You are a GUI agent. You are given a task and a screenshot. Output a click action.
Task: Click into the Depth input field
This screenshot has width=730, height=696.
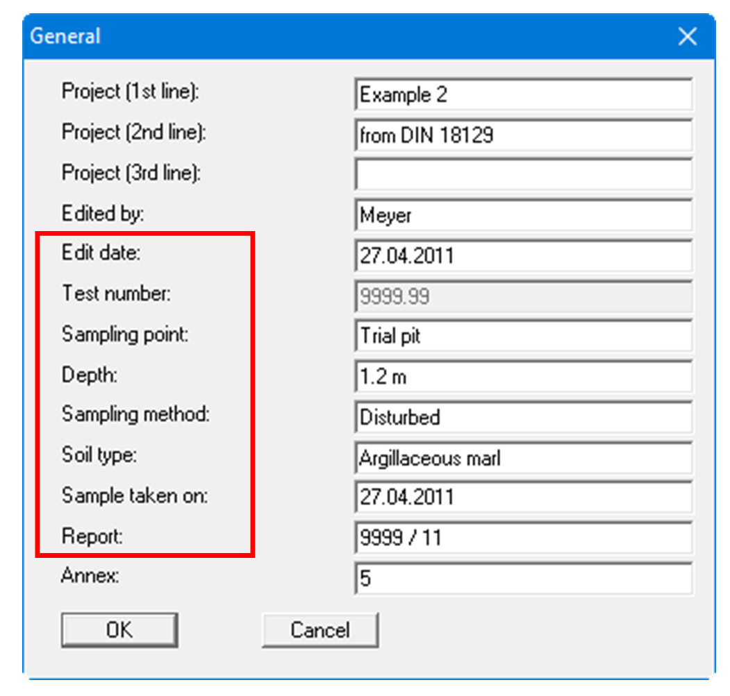tap(522, 377)
